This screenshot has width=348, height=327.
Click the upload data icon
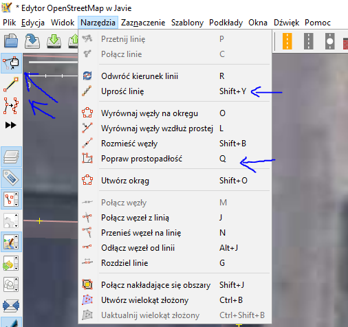coord(73,41)
